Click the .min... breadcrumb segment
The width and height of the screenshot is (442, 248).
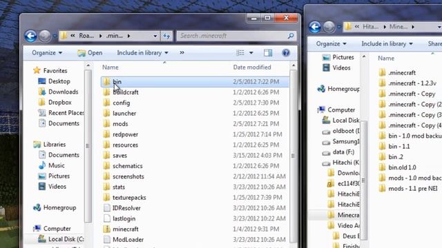point(115,36)
